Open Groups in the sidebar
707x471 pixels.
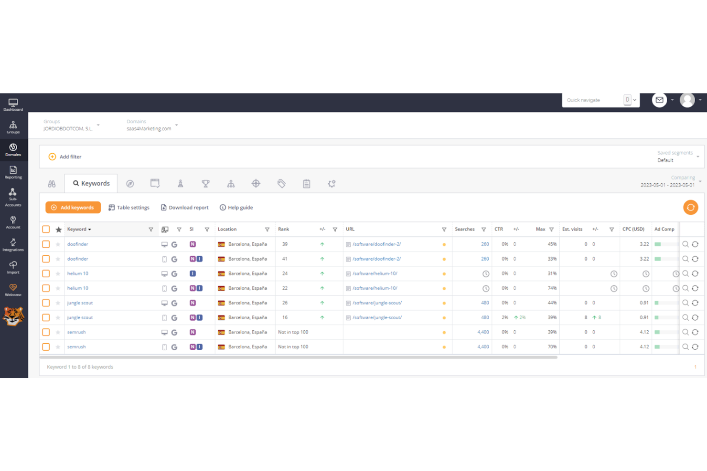click(13, 127)
